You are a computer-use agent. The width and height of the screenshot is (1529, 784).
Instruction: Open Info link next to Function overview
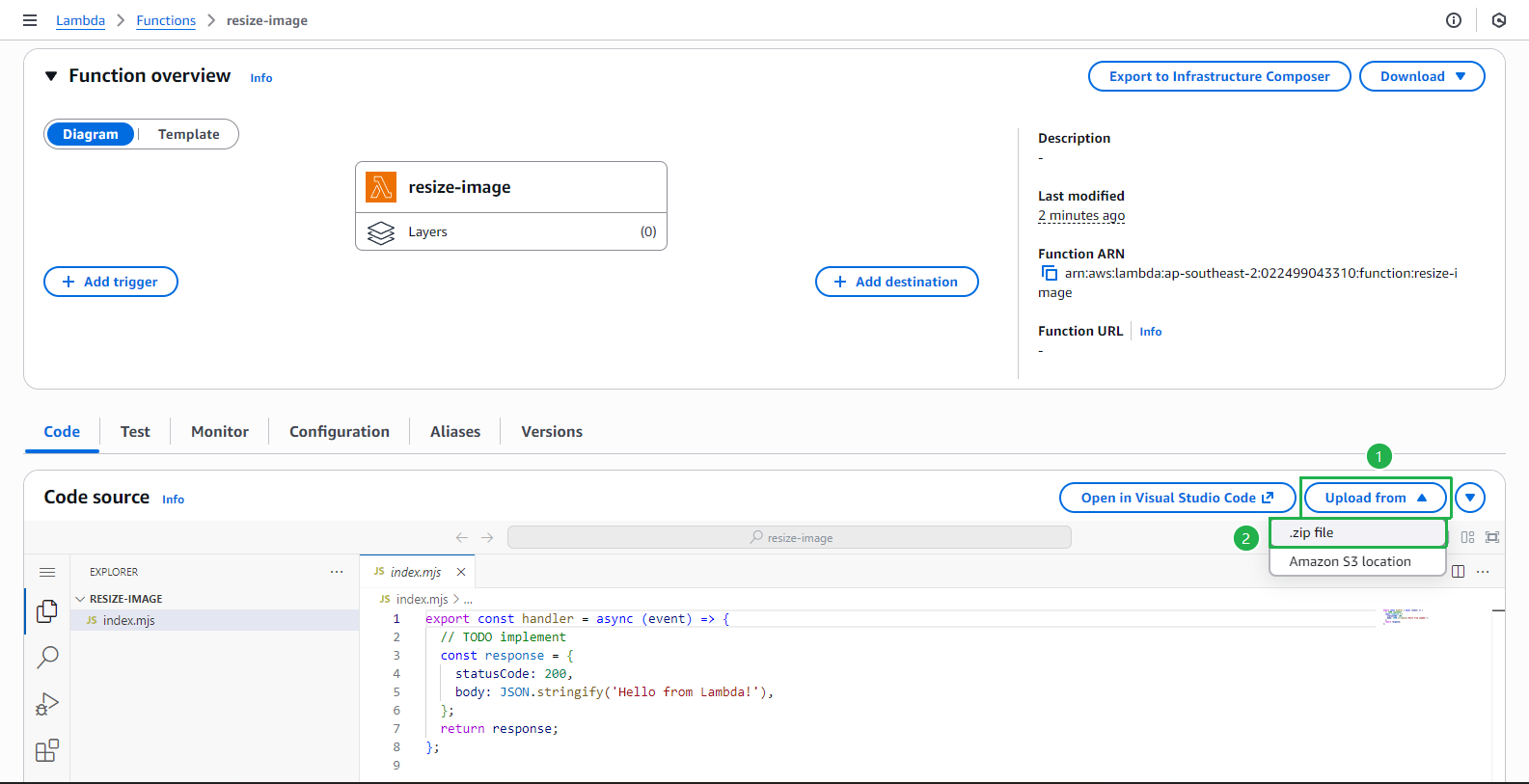tap(261, 78)
